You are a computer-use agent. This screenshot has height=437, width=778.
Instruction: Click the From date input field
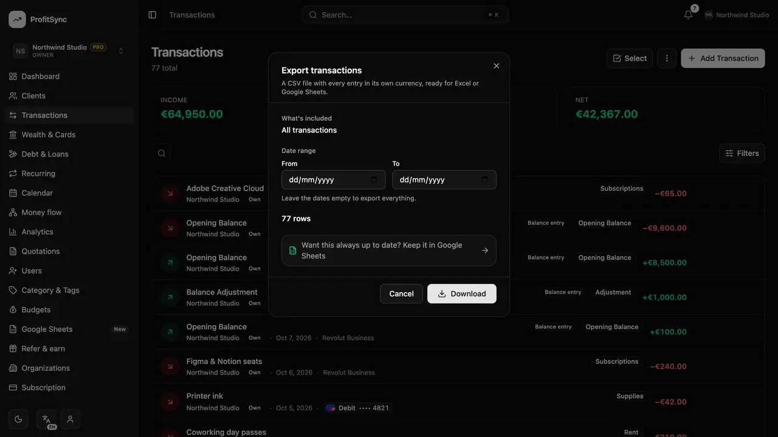334,180
